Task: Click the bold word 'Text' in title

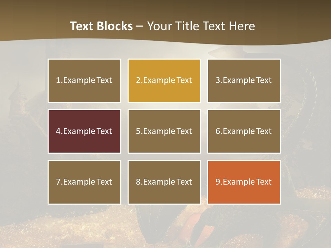Action: click(x=82, y=26)
